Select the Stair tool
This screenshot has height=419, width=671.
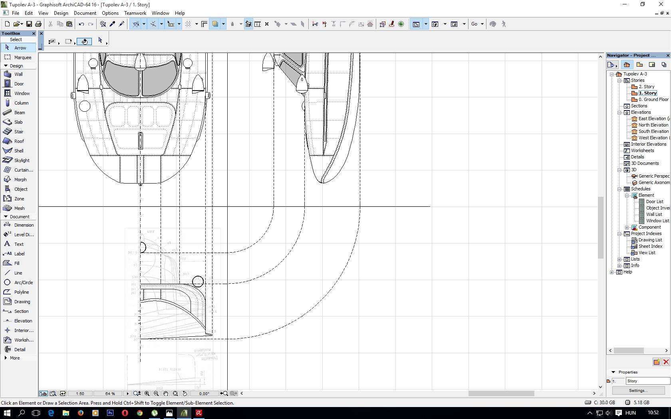click(x=18, y=132)
